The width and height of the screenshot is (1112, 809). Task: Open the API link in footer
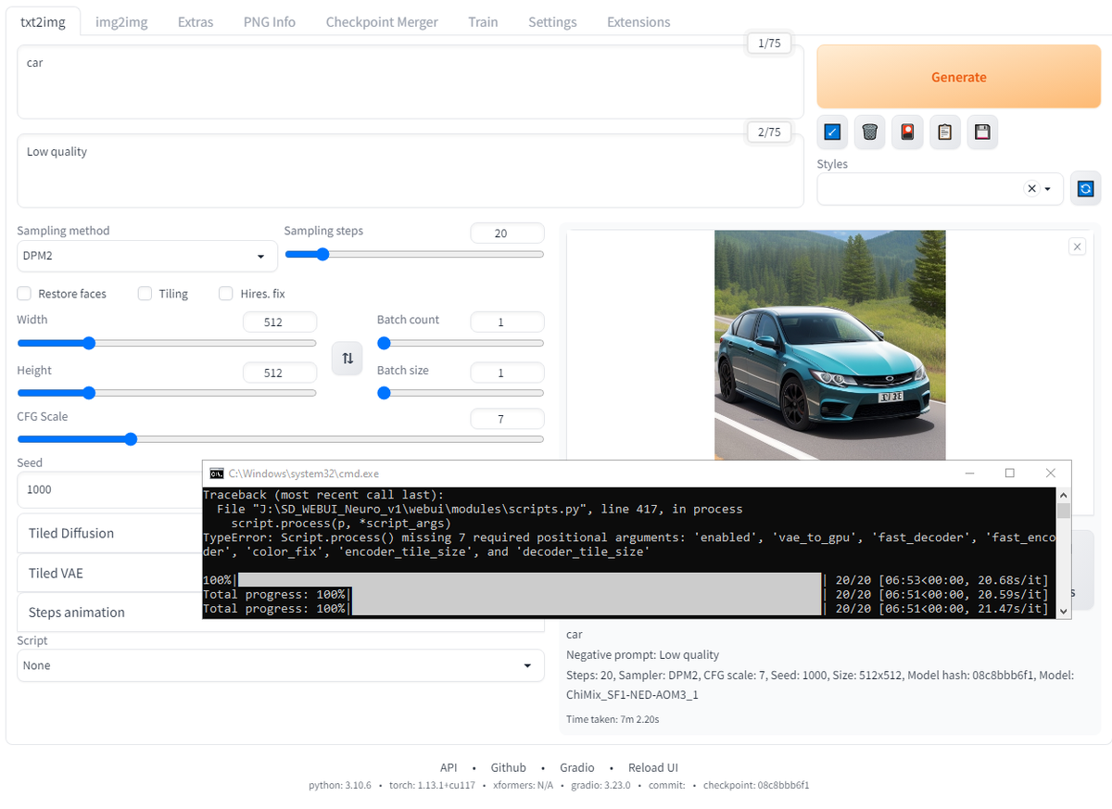[449, 767]
